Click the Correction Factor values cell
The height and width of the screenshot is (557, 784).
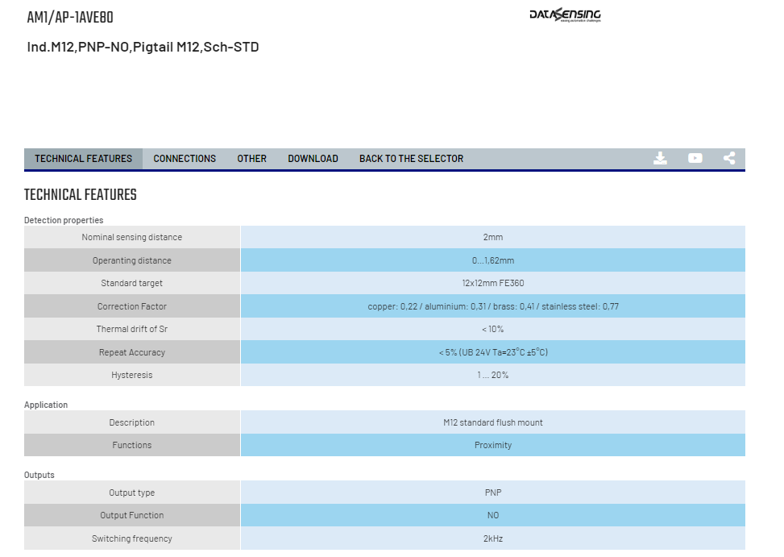493,306
